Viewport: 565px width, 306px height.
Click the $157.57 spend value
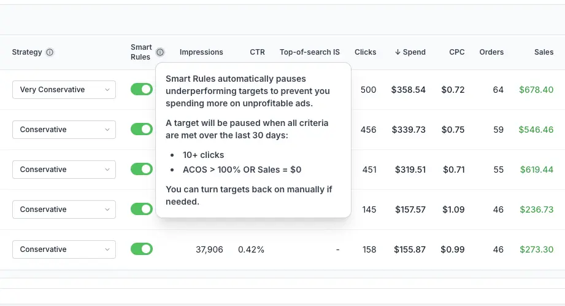(x=410, y=210)
